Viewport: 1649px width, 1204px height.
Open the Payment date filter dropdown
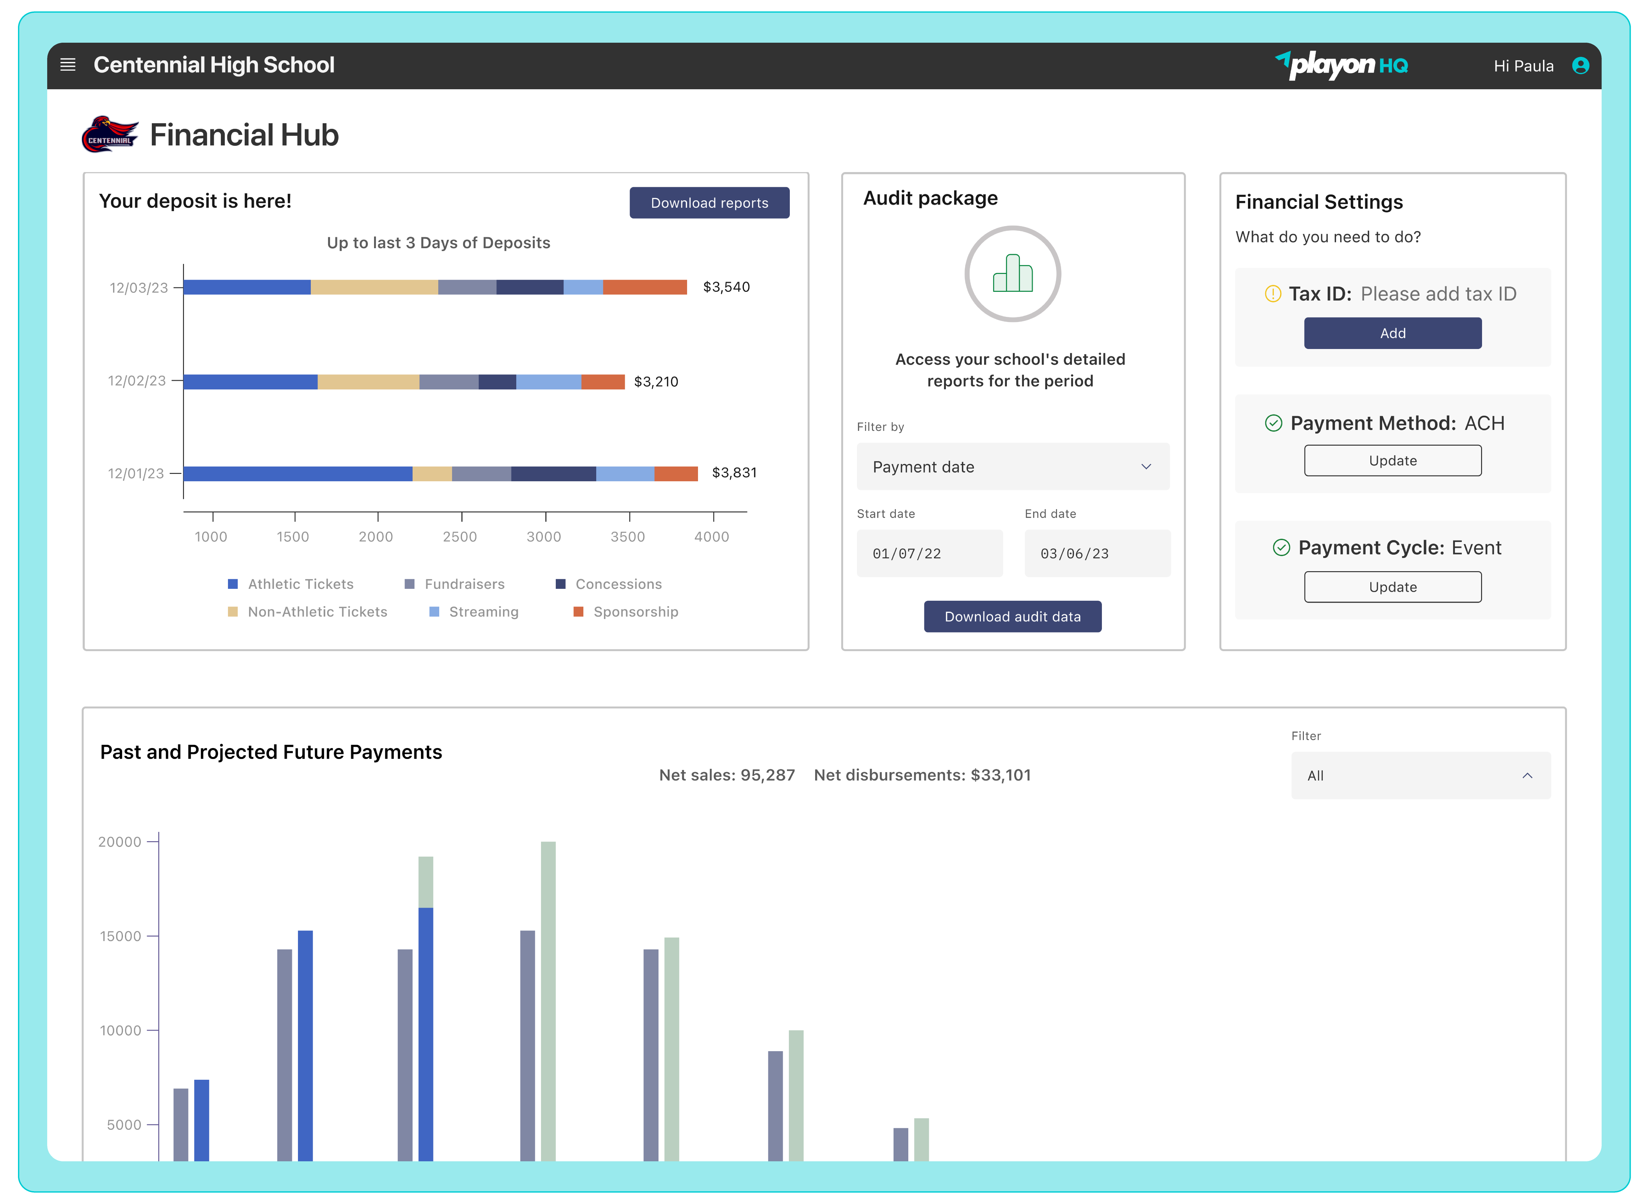point(1013,467)
